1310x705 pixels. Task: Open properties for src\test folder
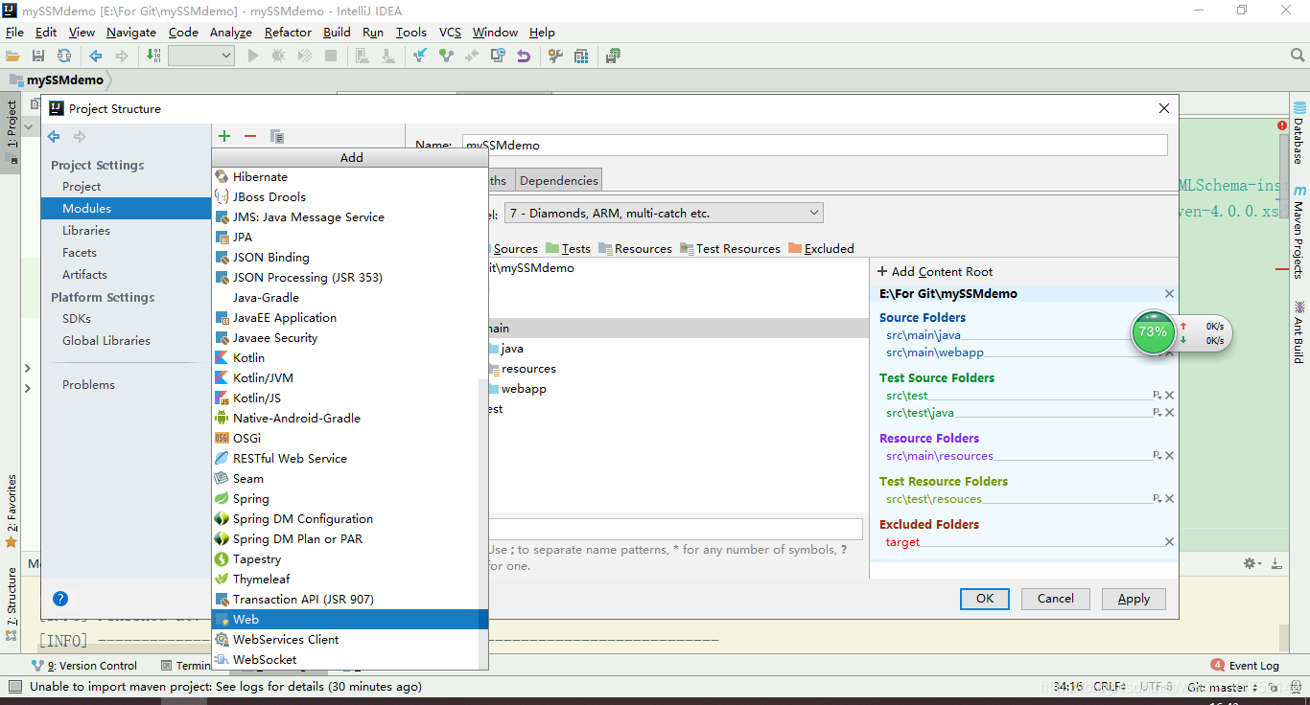[1158, 396]
